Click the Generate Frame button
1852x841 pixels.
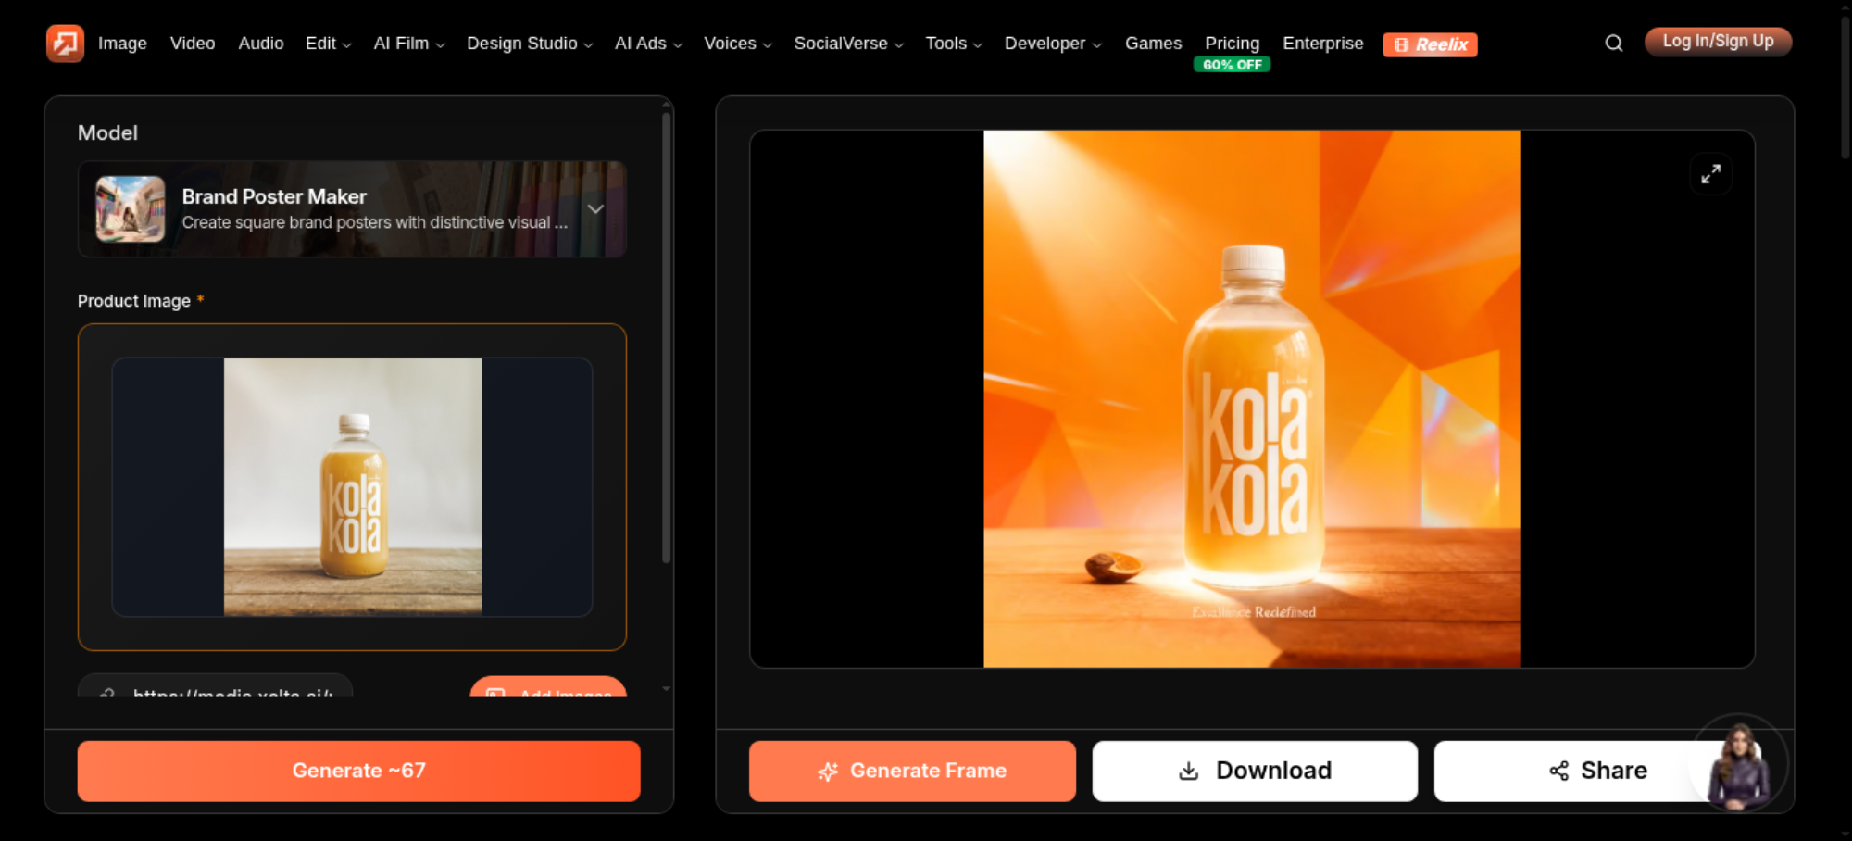pos(912,771)
